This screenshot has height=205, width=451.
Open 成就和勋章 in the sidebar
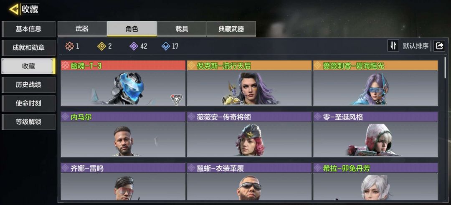pos(28,48)
